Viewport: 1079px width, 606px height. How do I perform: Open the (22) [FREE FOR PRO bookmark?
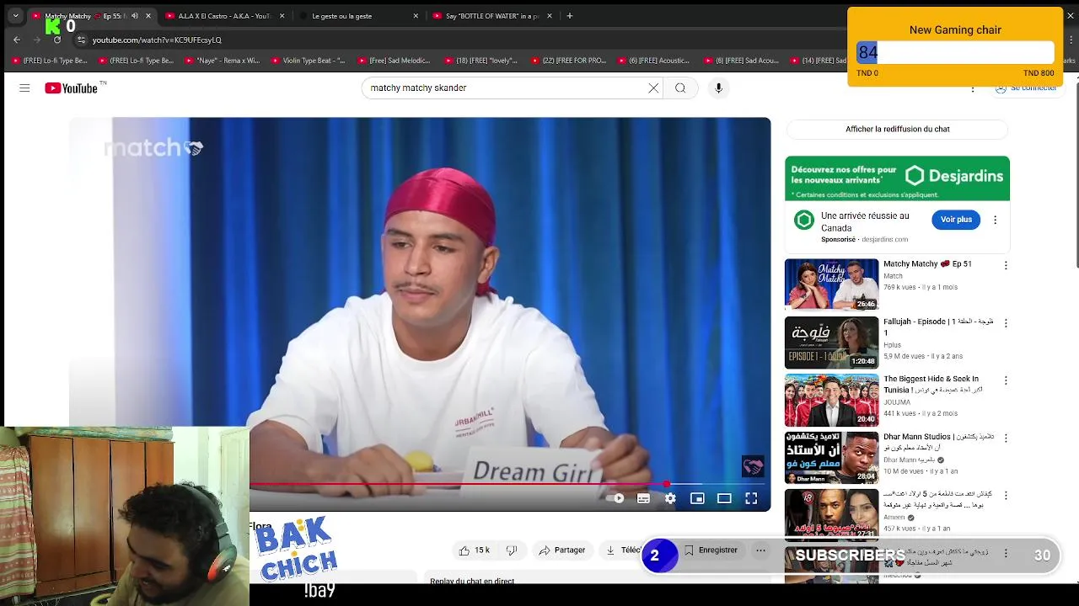click(x=566, y=61)
